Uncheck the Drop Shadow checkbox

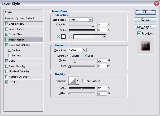(7, 24)
